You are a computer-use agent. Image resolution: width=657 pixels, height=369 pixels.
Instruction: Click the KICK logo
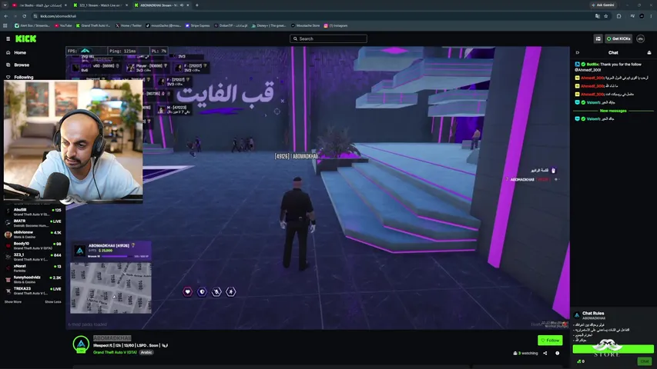[26, 38]
